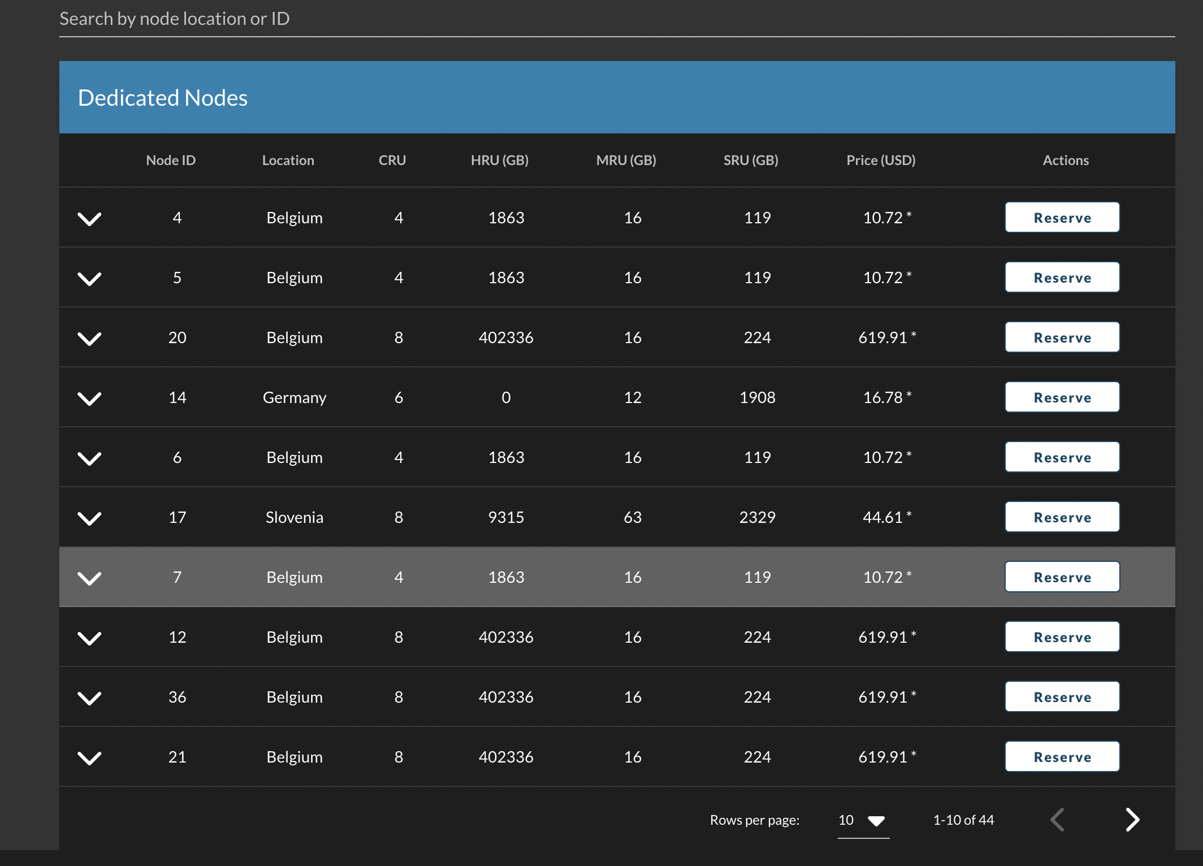Expand the Germany node 14 row
The width and height of the screenshot is (1203, 866).
[x=90, y=397]
